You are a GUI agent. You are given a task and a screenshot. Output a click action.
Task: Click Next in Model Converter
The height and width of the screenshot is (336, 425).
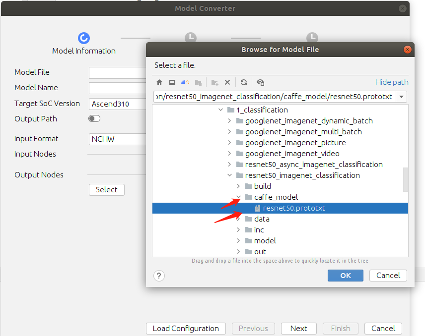point(299,329)
